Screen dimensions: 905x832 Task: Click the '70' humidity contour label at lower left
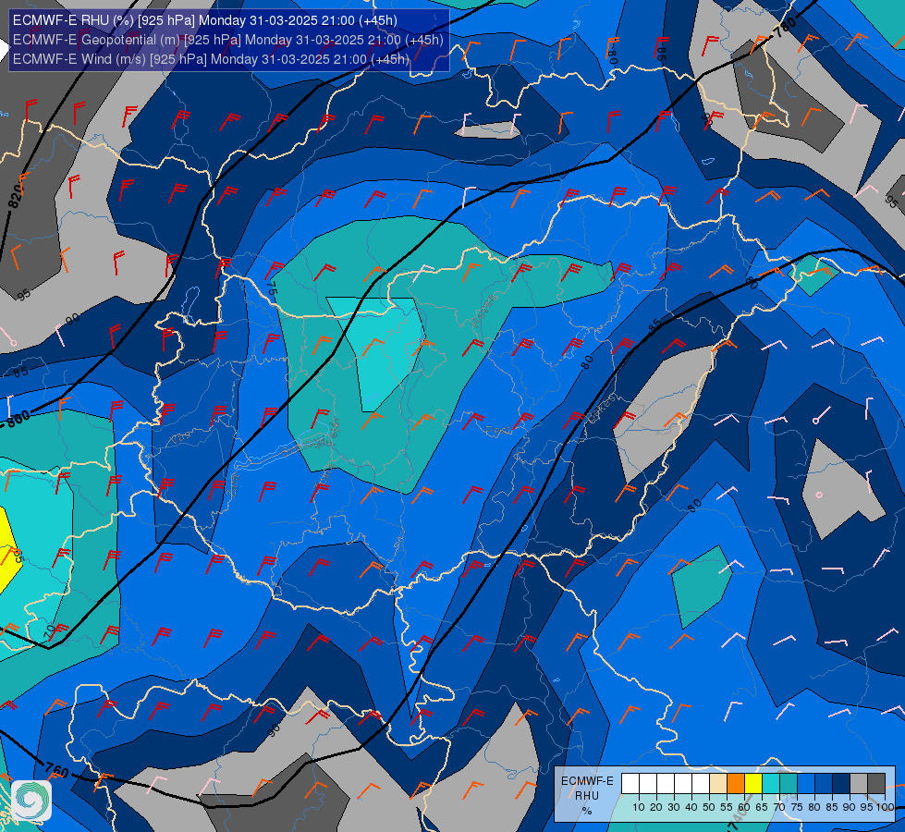[50, 630]
